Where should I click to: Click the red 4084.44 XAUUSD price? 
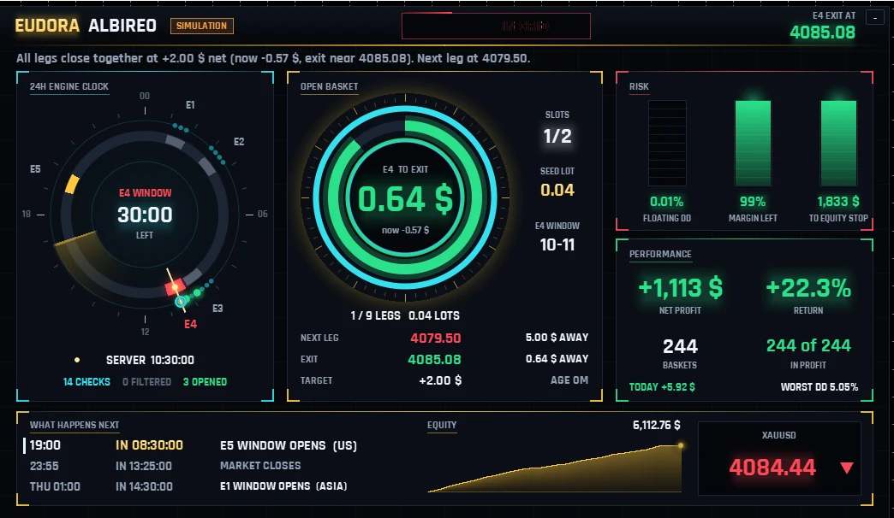click(772, 468)
